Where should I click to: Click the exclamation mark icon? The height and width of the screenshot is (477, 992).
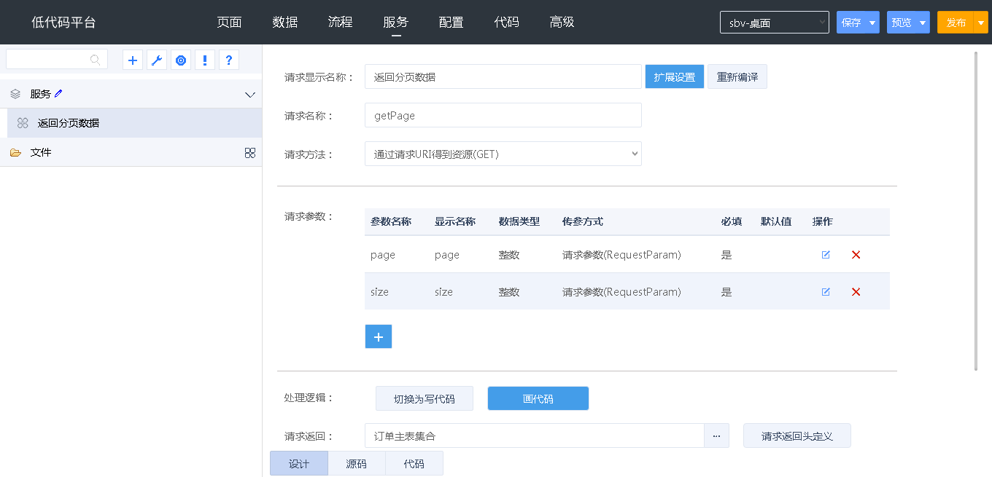point(205,60)
